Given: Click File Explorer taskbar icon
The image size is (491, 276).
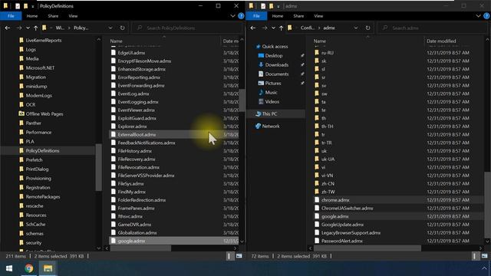Looking at the screenshot, I should coord(48,268).
